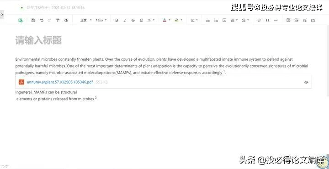This screenshot has width=329, height=169.
Task: Open the line spacing dropdown
Action: (x=245, y=21)
